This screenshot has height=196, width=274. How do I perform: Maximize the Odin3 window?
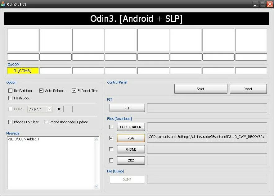263,4
